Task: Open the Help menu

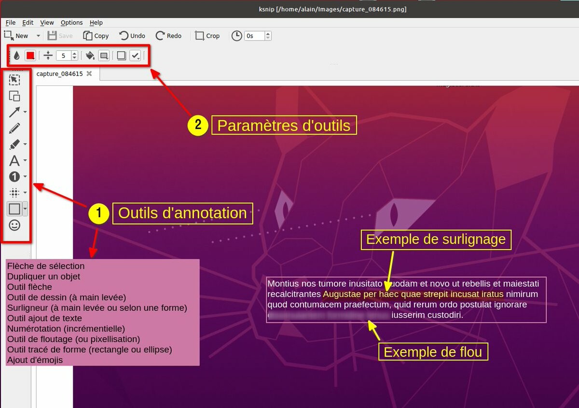Action: click(x=96, y=23)
